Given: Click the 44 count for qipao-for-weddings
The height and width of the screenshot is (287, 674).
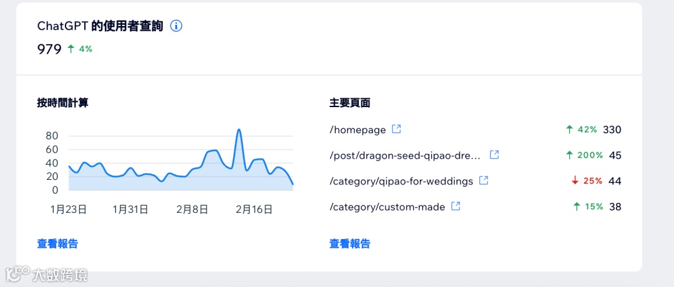Looking at the screenshot, I should point(615,181).
